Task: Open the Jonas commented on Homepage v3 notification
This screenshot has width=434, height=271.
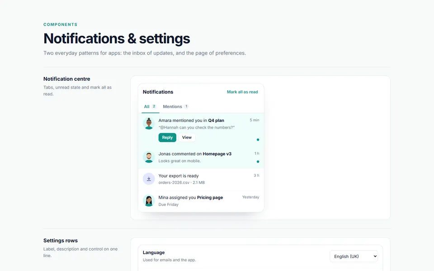Action: point(201,157)
